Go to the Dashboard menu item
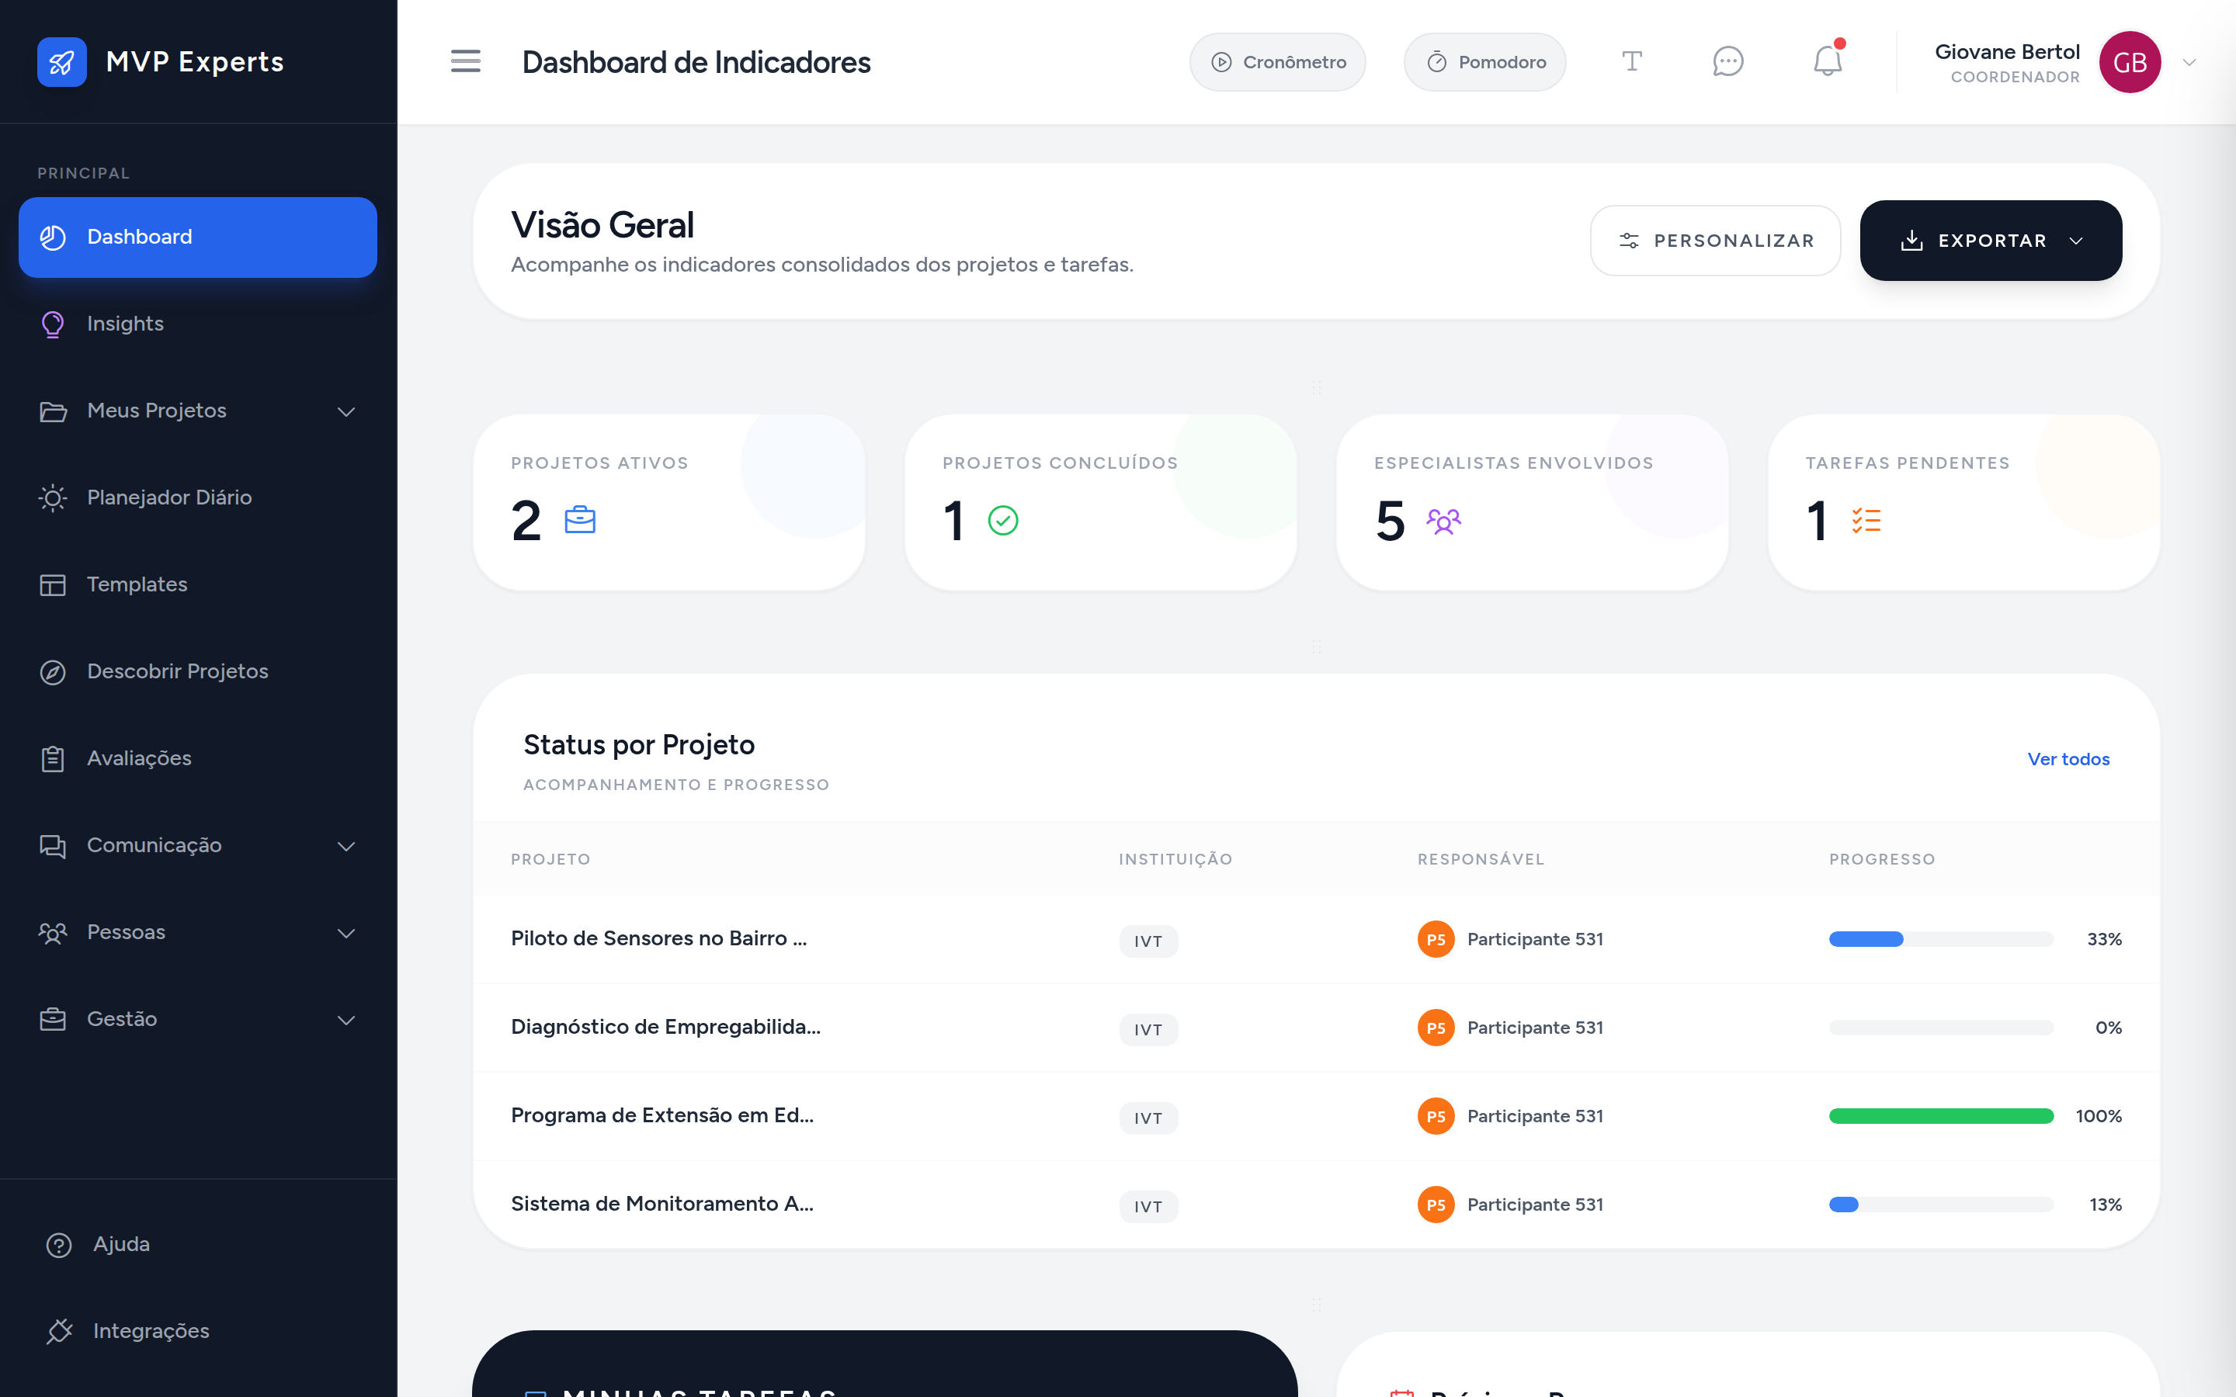Image resolution: width=2236 pixels, height=1397 pixels. [198, 237]
